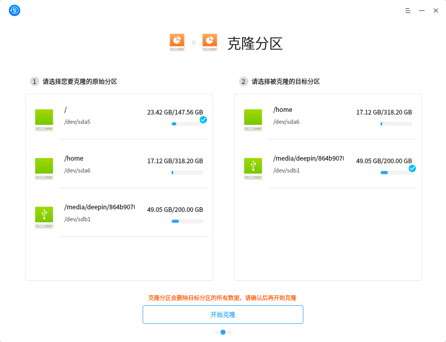Click the usage bar of source root partition
The width and height of the screenshot is (446, 342).
[187, 124]
